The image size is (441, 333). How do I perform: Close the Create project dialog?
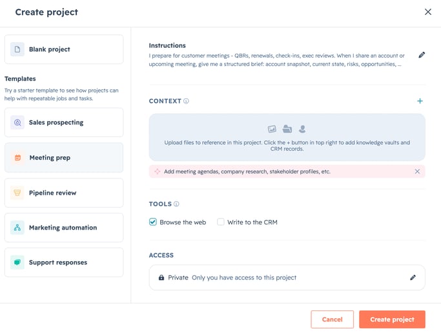pyautogui.click(x=428, y=12)
